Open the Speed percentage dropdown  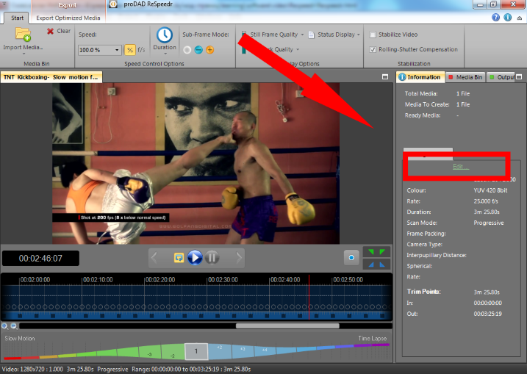pos(116,50)
